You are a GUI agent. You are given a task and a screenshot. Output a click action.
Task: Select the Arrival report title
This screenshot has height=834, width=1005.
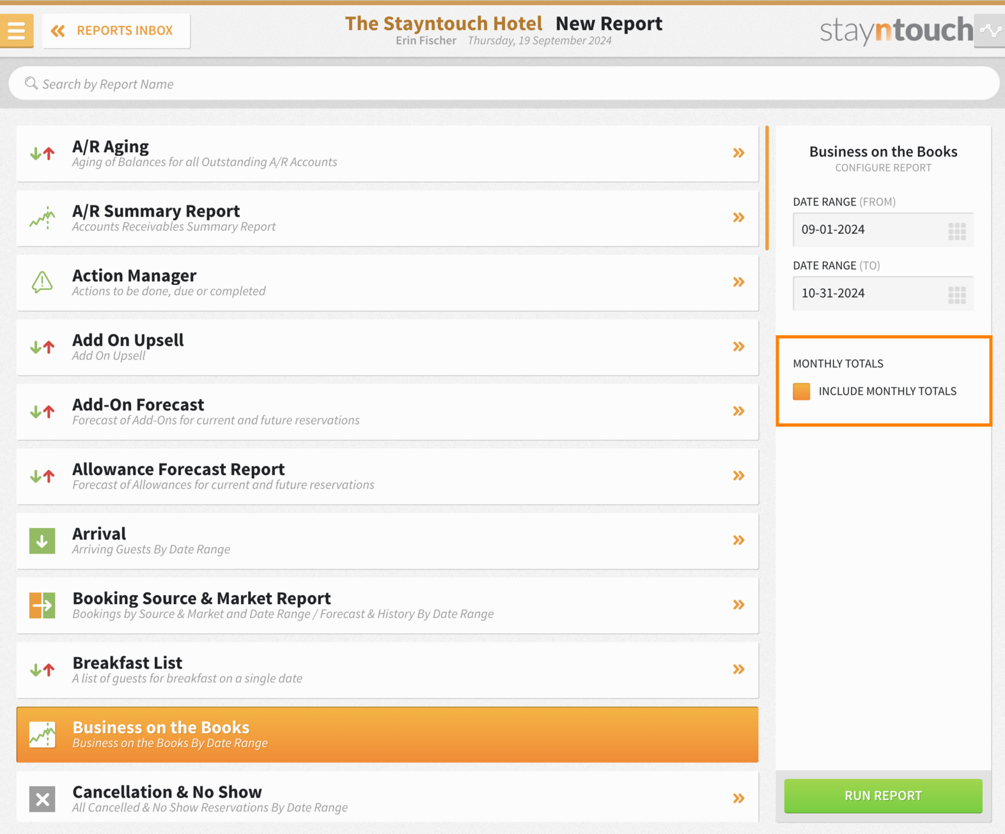[x=99, y=533]
